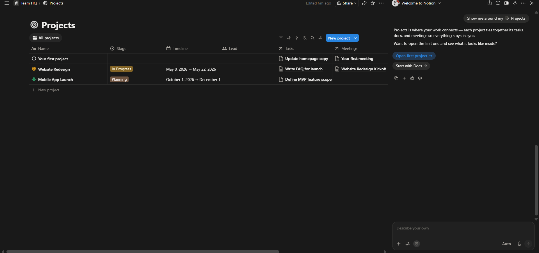Copy page link icon in top bar
The height and width of the screenshot is (253, 539).
click(x=364, y=3)
